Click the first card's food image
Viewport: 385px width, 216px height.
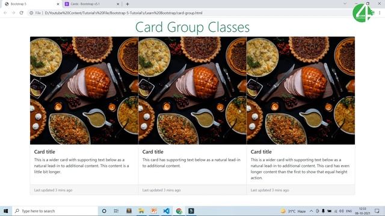coord(84,91)
